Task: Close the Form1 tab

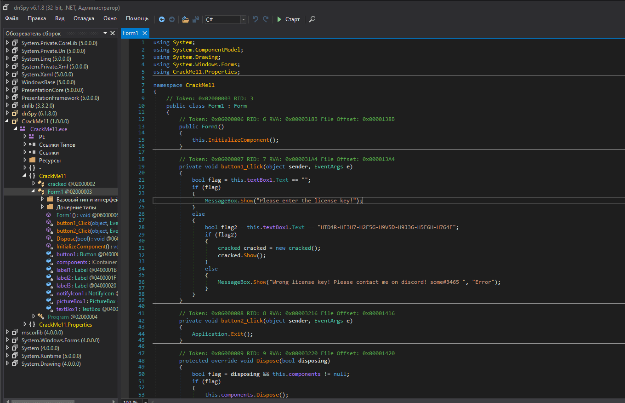Action: 144,33
